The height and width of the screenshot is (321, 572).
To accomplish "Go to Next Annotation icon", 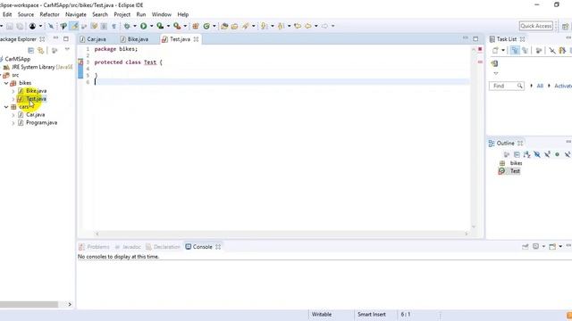I will (x=265, y=26).
